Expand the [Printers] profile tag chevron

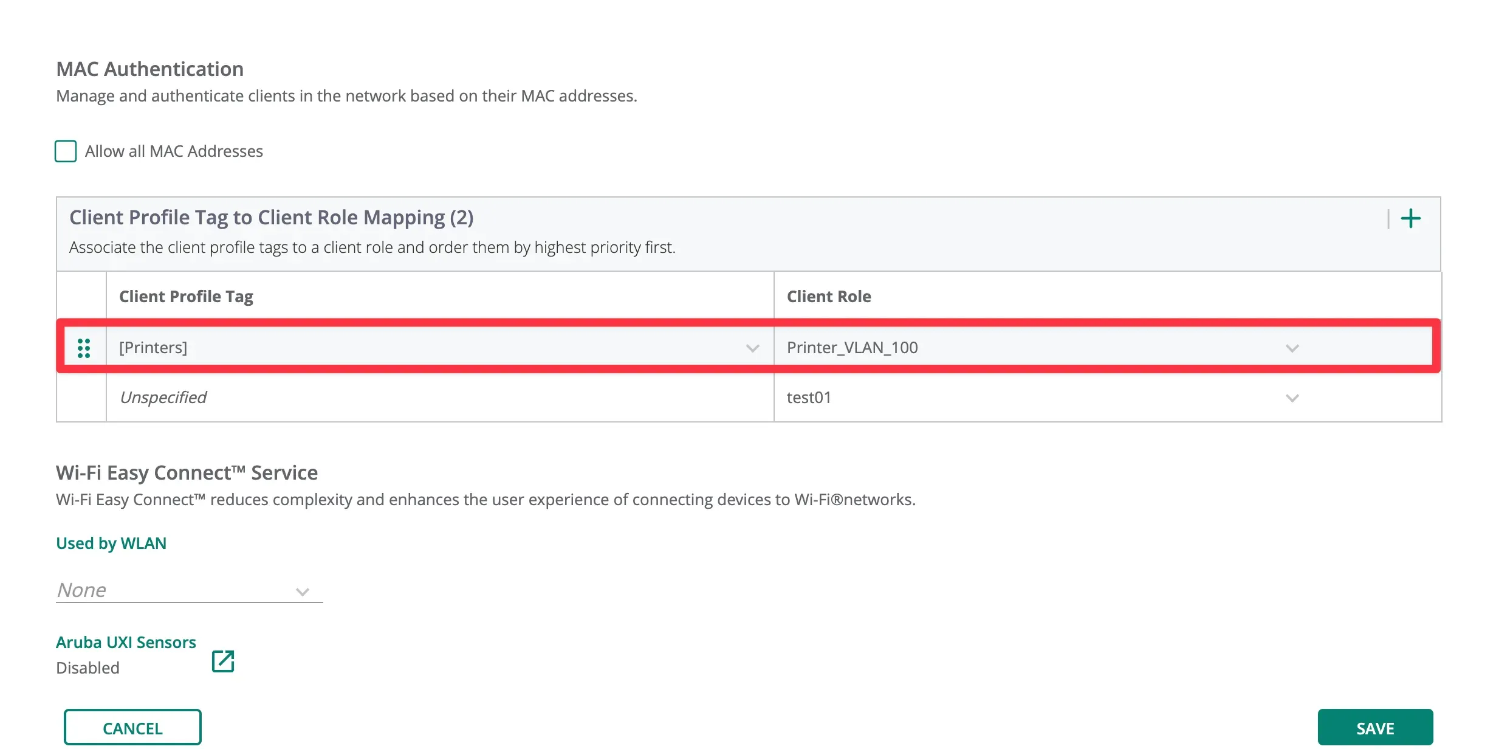(752, 348)
